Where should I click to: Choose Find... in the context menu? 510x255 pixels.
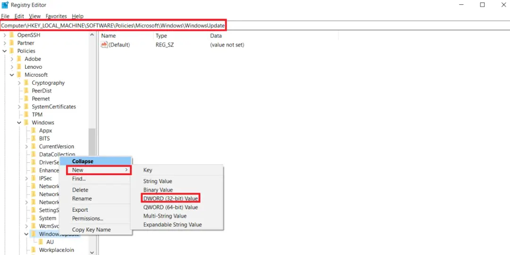[95, 178]
